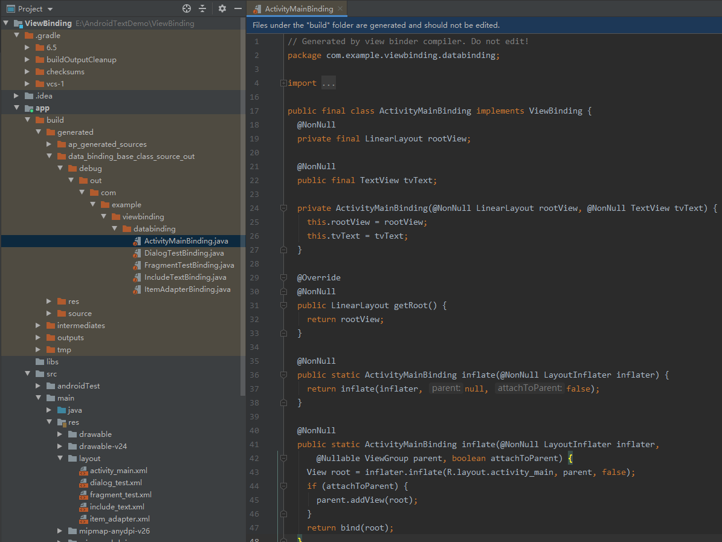
Task: Click the ViewBinding interface name on line 17
Action: 555,111
